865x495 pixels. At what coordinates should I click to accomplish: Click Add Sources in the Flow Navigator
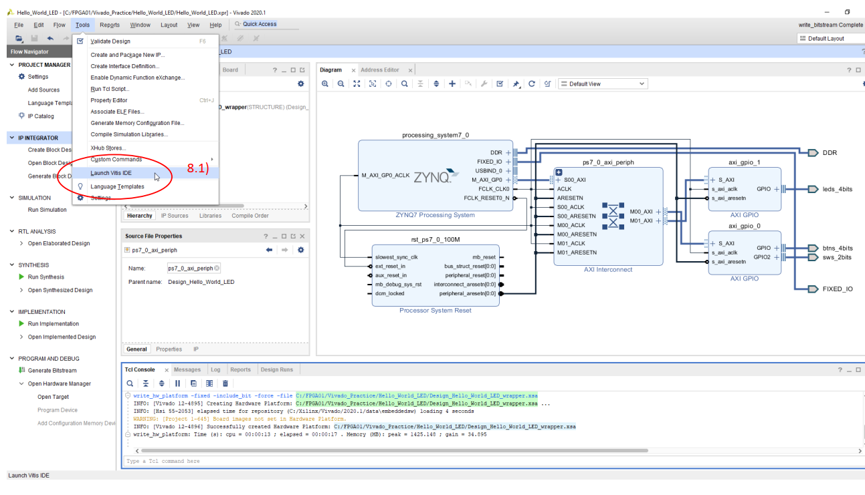click(x=43, y=90)
